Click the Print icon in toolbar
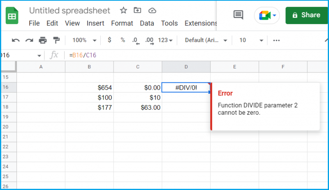Screen dimensions: 329x190 pos(43,40)
